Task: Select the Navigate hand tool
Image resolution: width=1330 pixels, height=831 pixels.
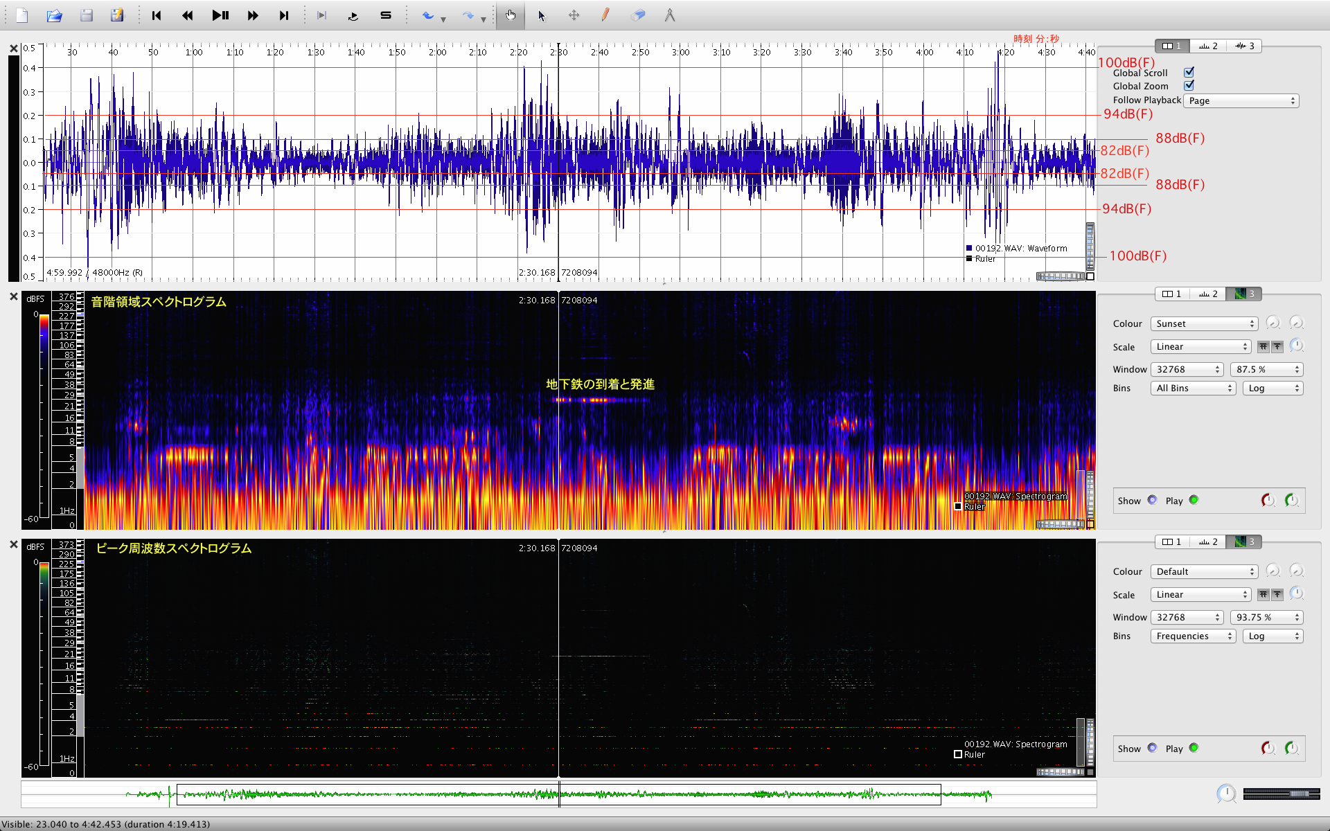Action: pyautogui.click(x=511, y=15)
